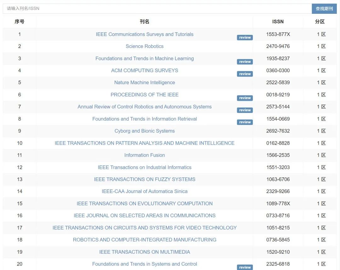Screen dimensions: 340x270
Task: Open the ACM COMPUTING SURVEYS link
Action: 144,70
